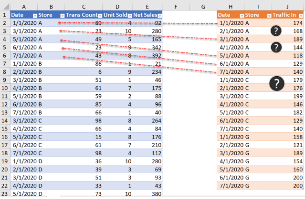Select column J header
This screenshot has height=199, width=305.
(287, 7)
